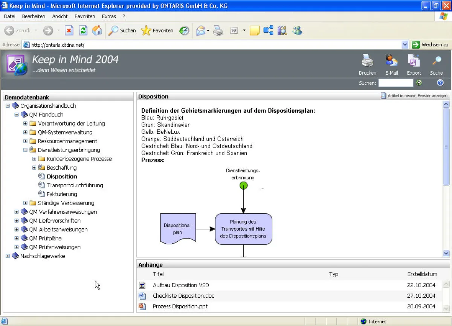Click the article scrollbar down arrow

tap(446, 254)
